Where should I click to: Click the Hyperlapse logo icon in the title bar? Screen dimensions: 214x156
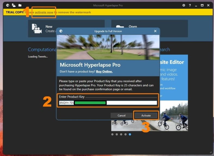click(x=8, y=5)
